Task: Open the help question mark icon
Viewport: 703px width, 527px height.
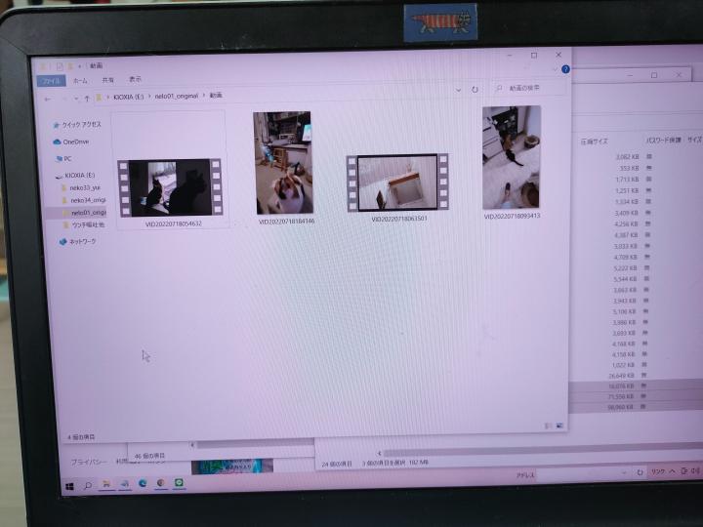Action: click(x=565, y=69)
